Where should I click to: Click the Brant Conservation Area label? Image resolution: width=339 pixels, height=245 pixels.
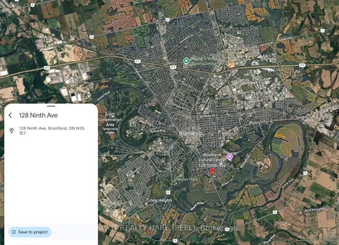pyautogui.click(x=110, y=119)
